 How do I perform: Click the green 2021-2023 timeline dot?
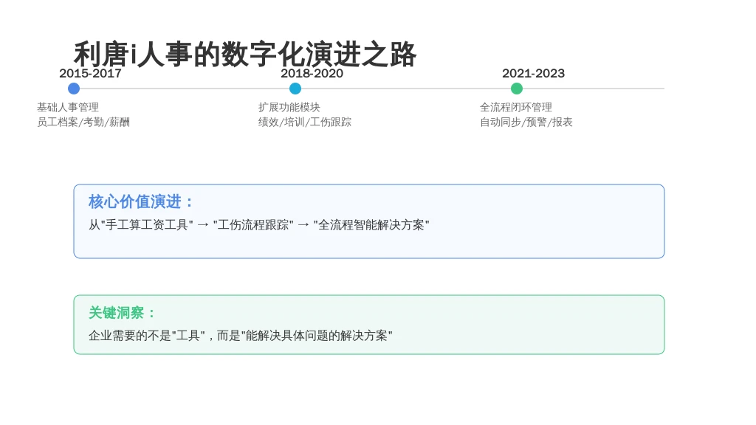click(516, 89)
